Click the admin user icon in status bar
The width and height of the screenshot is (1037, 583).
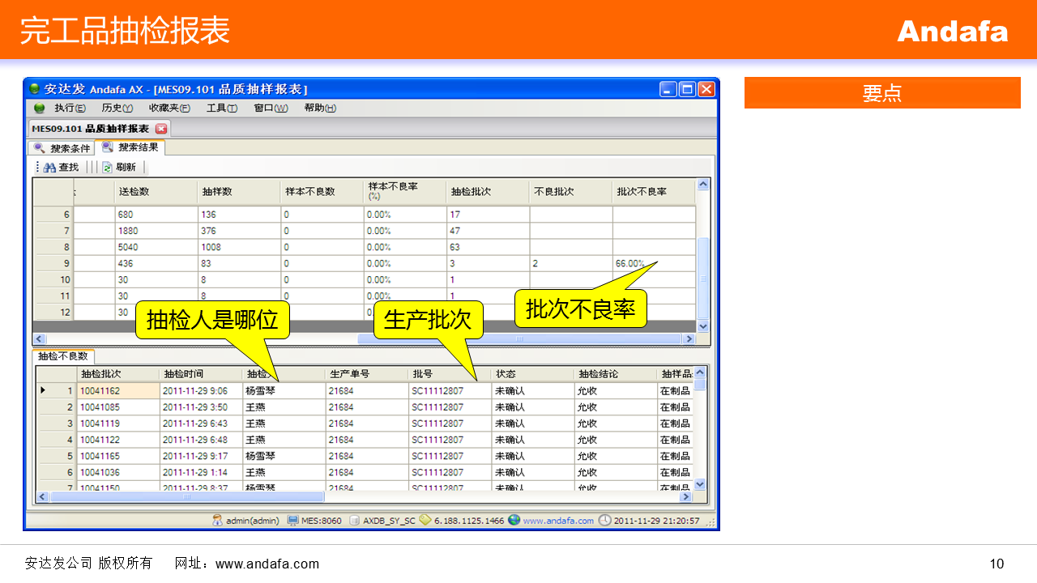point(217,521)
